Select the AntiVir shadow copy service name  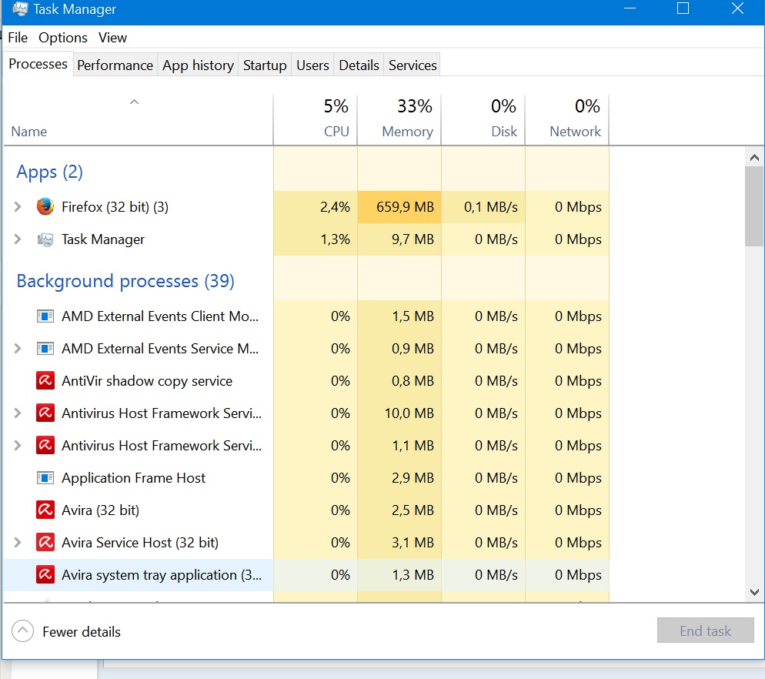(x=147, y=381)
